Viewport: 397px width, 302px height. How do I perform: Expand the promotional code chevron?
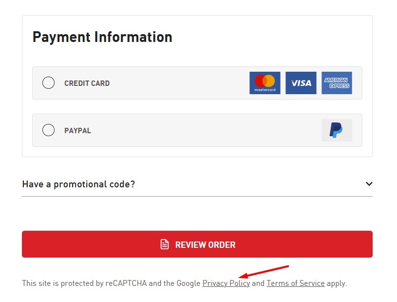tap(369, 184)
